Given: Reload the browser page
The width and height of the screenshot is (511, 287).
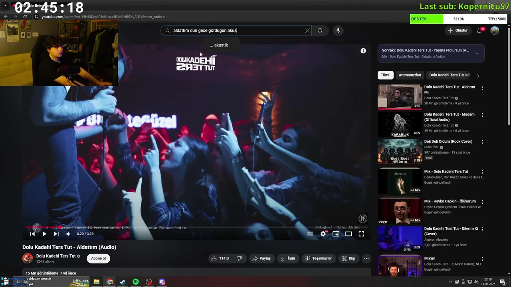Looking at the screenshot, I should point(25,17).
